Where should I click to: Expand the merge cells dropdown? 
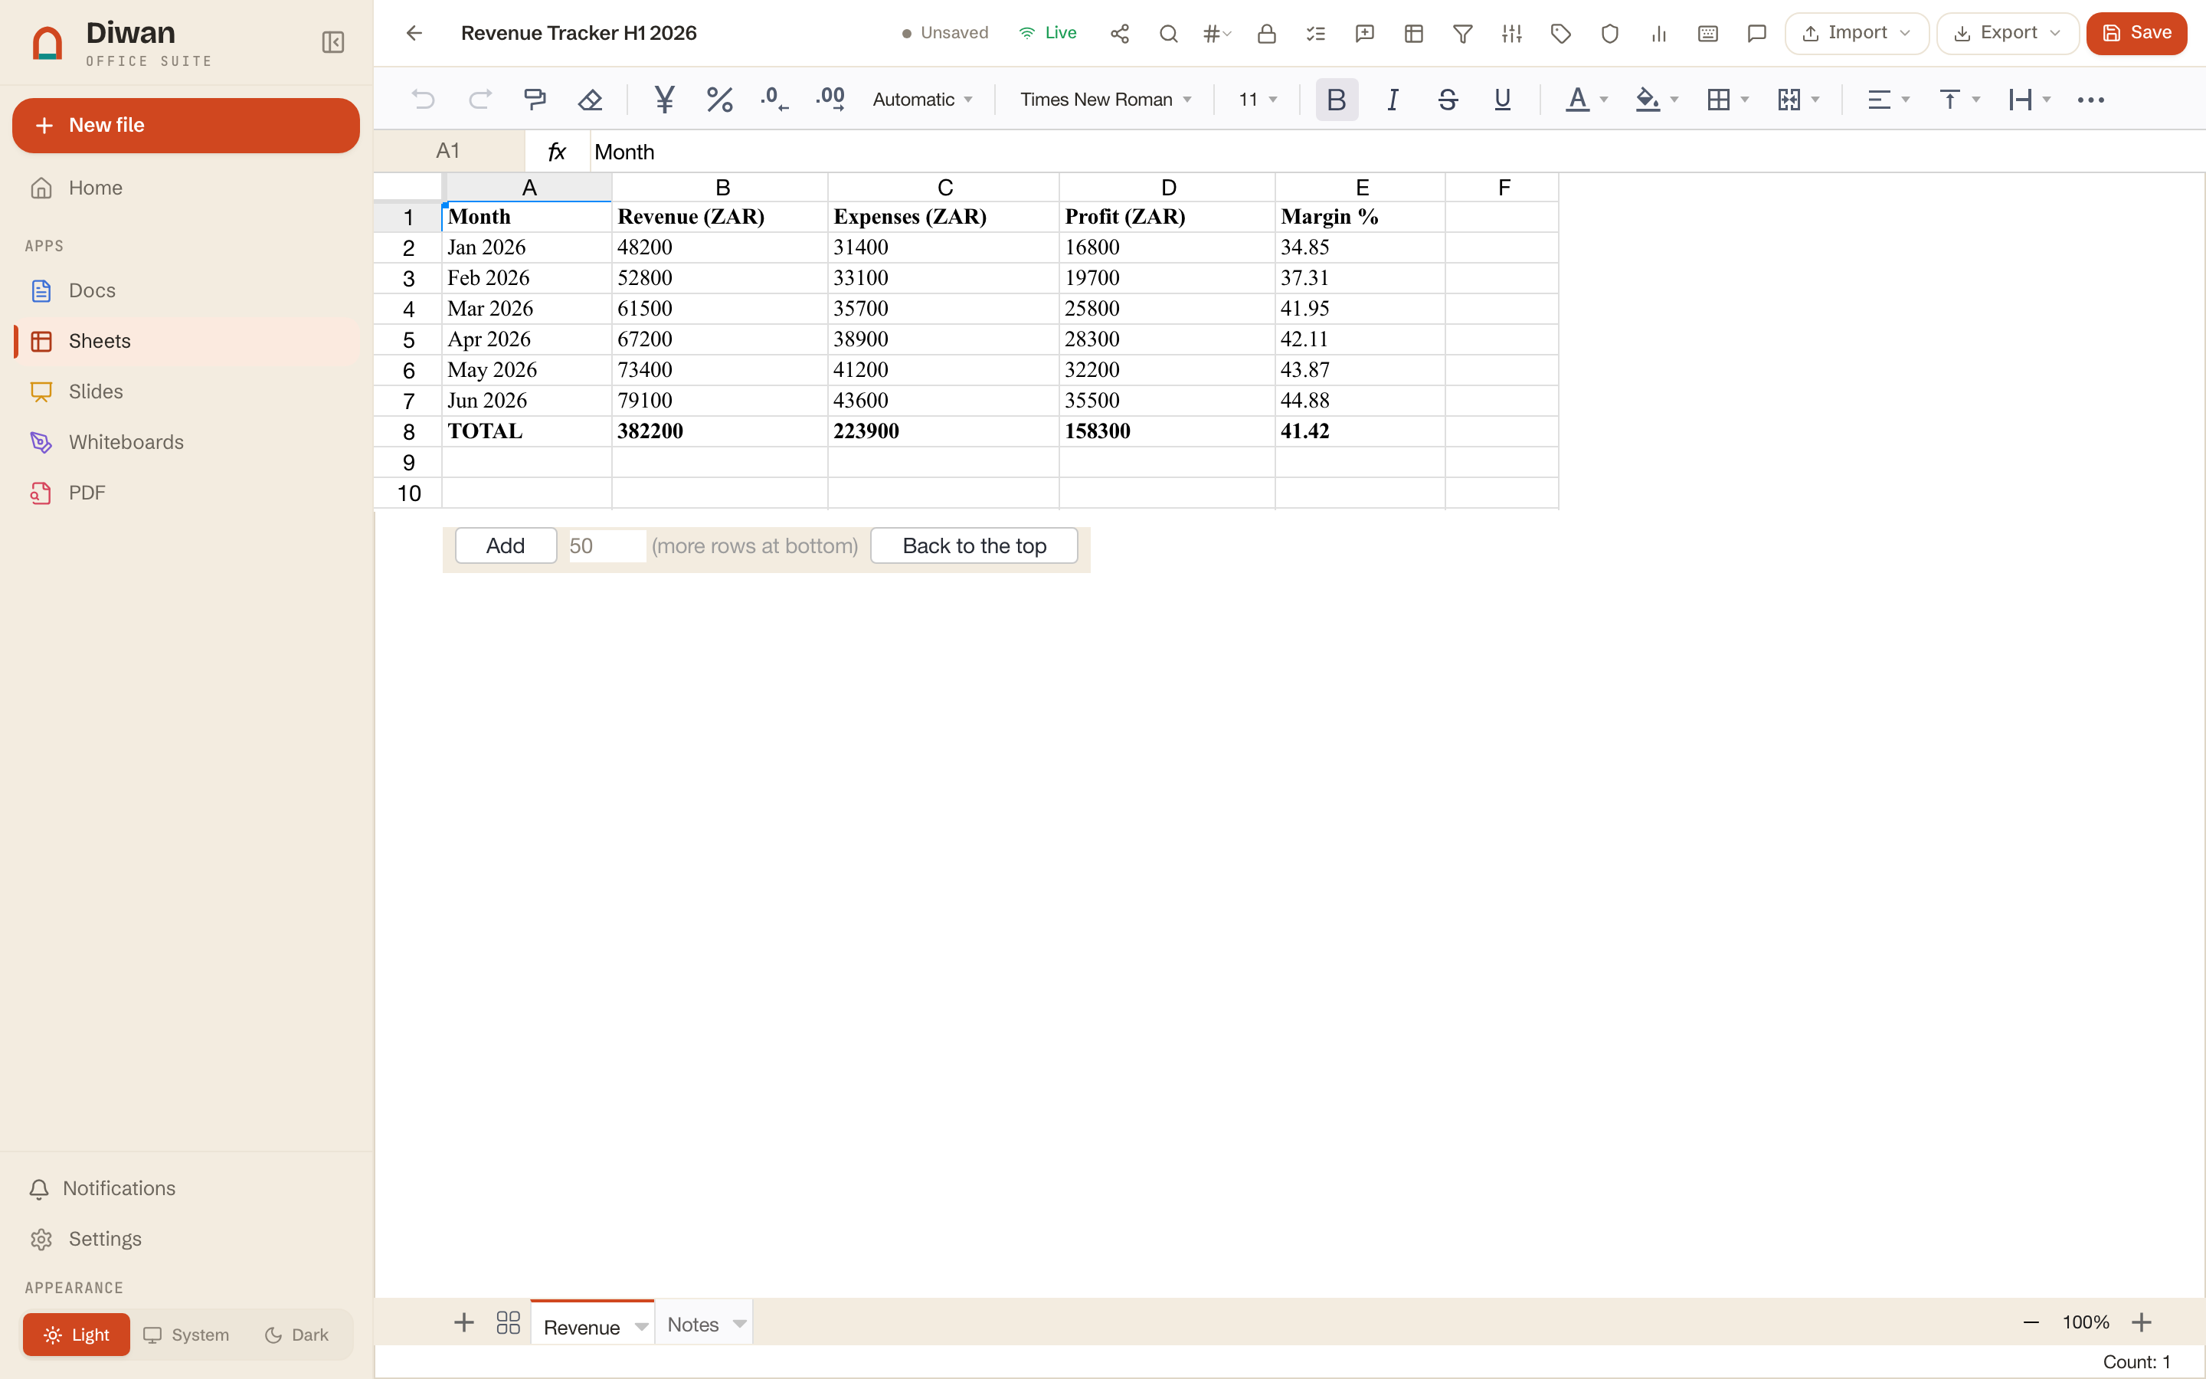(x=1815, y=100)
